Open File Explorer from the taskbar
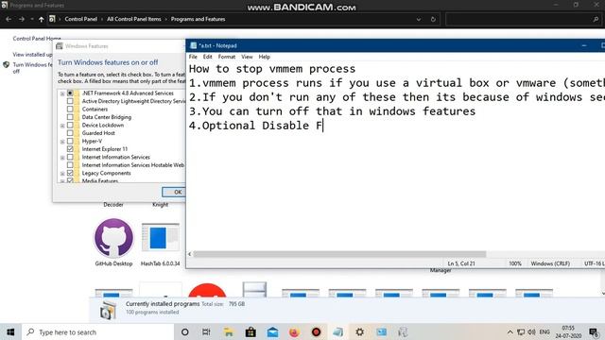The width and height of the screenshot is (605, 340). pyautogui.click(x=229, y=331)
